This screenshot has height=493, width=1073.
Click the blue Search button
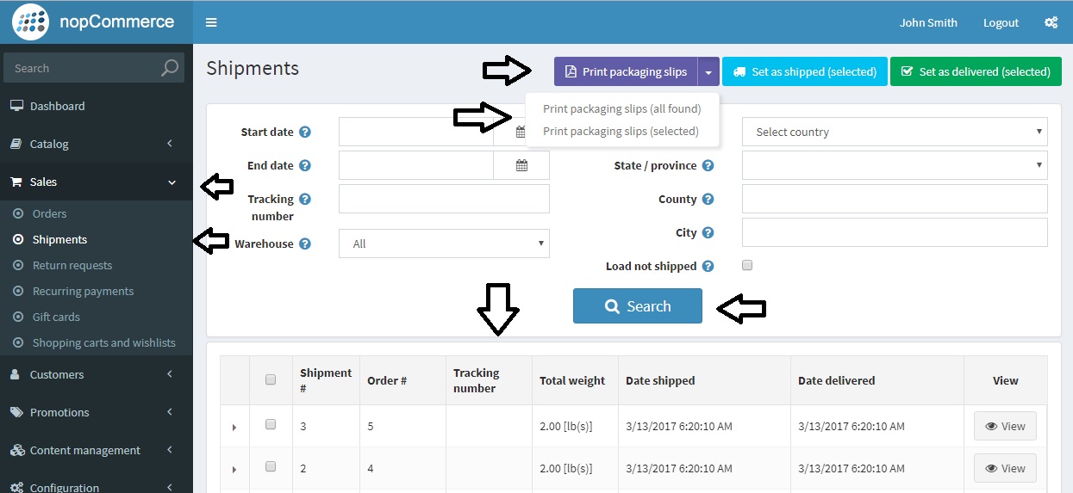click(637, 306)
